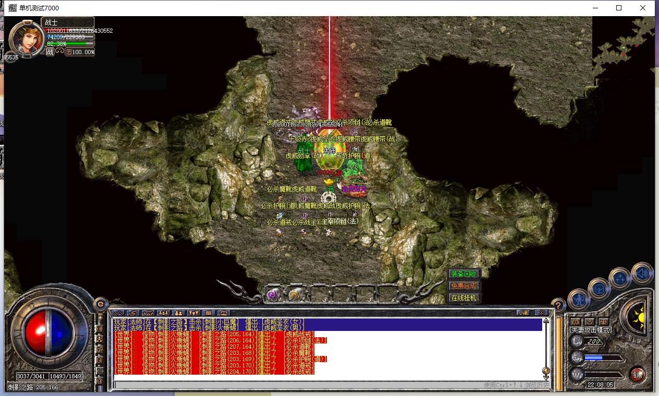
Task: Open the character status round button
Action: point(579,300)
